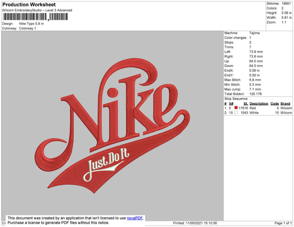Click the 'White' description in stop row 2
294x227 pixels.
click(254, 113)
